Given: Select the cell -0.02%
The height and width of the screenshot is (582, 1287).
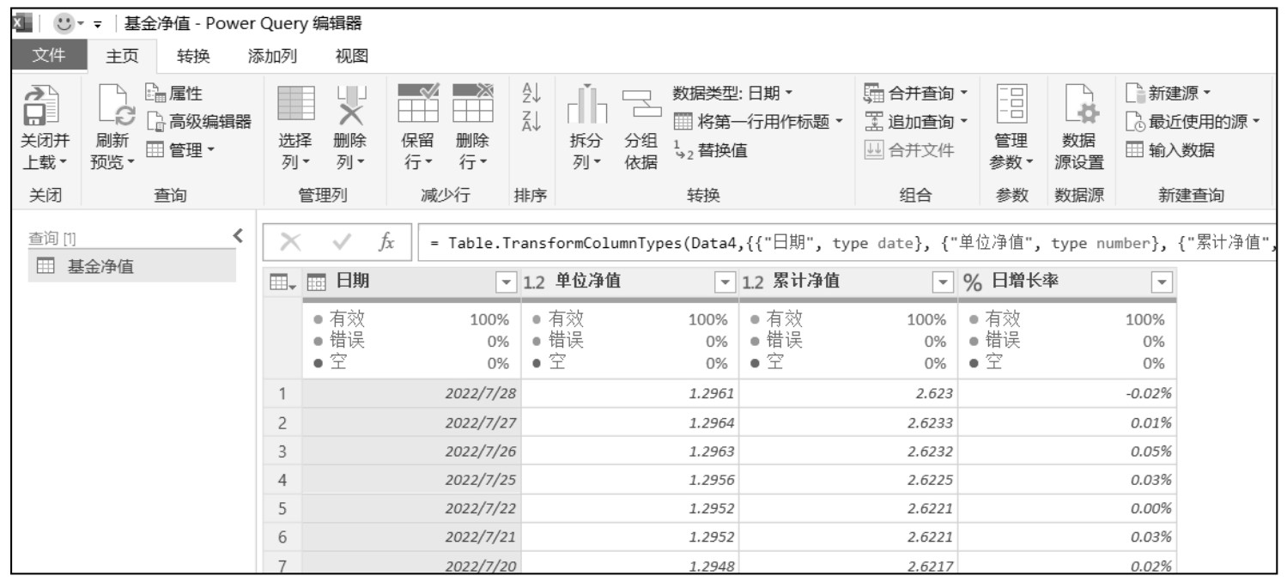Looking at the screenshot, I should pyautogui.click(x=1066, y=395).
